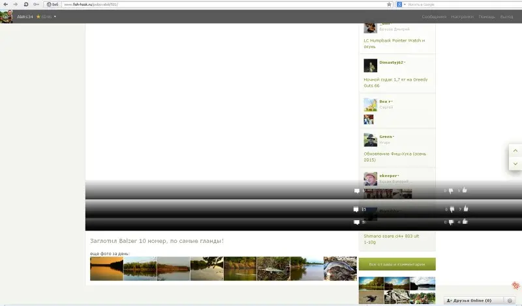Open Обновление Фиш-Хука (осень 2015) link
Viewport: 522px width, 306px height.
point(395,157)
